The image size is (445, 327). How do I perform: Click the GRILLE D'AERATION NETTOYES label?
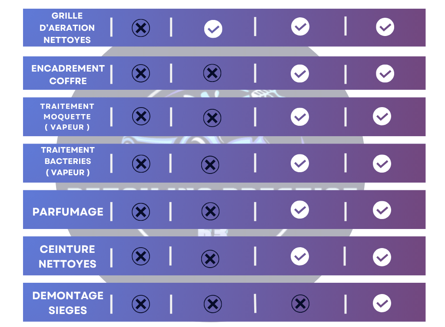point(67,28)
